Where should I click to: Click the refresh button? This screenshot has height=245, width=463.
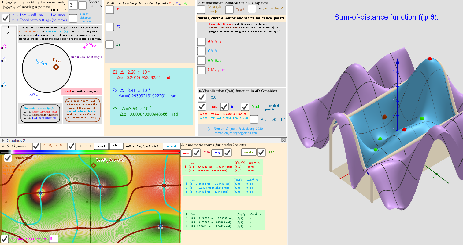pyautogui.click(x=172, y=146)
